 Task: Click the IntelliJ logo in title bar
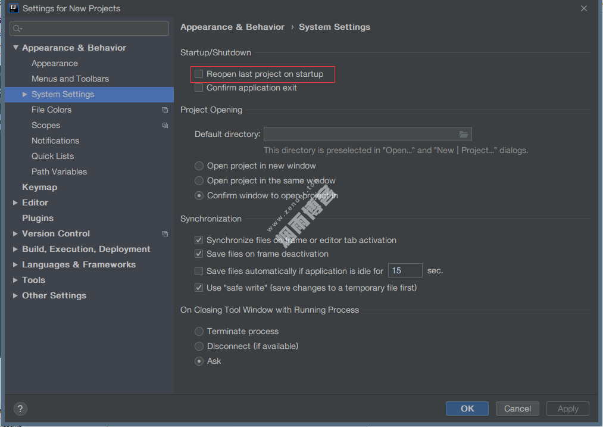13,8
